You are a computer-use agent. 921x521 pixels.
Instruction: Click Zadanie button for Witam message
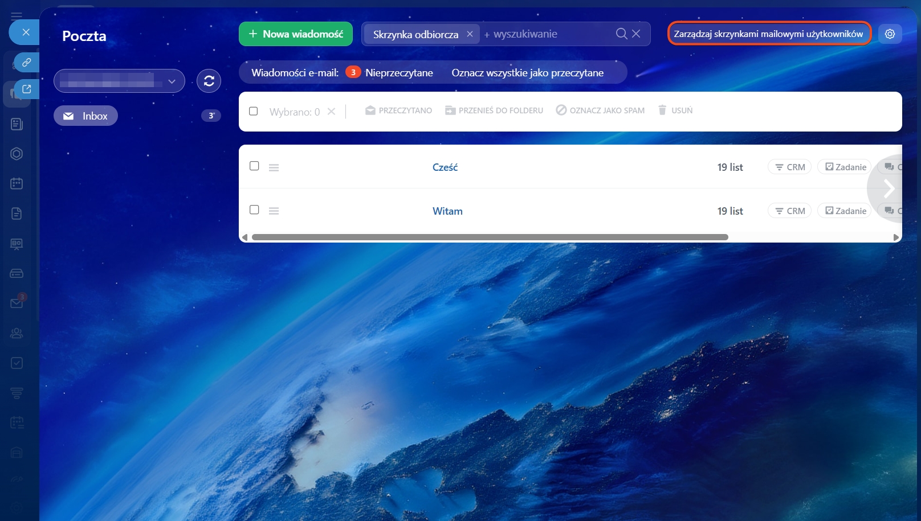point(845,211)
